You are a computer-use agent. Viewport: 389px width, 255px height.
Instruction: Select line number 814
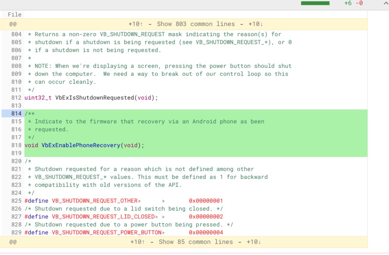tap(16, 113)
